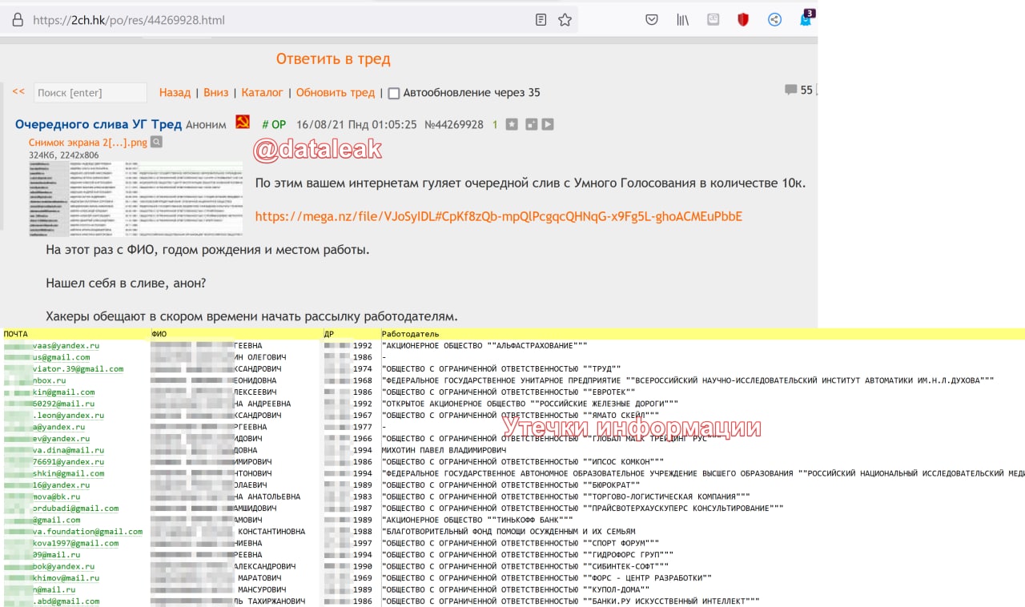
Task: Open the 'Каталог' link
Action: [x=262, y=92]
